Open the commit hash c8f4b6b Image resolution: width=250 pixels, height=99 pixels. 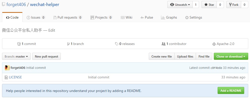(216, 68)
